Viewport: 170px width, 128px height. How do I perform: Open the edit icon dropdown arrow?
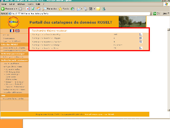(x=94, y=9)
